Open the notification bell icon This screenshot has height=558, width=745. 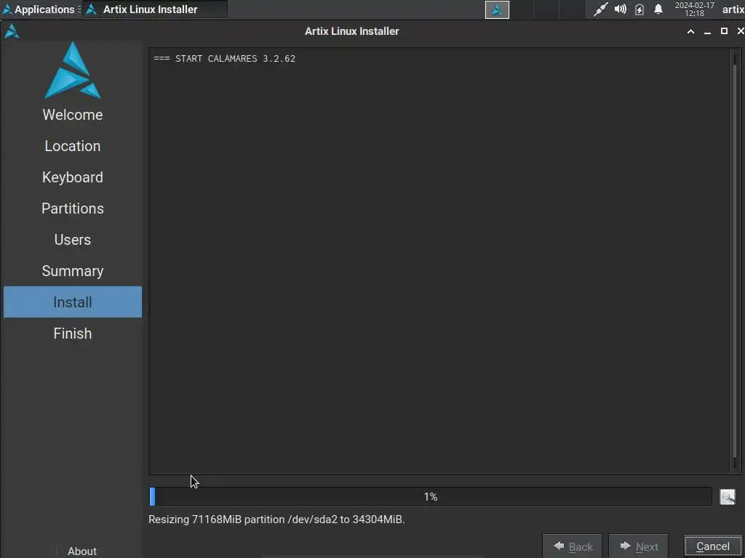click(658, 9)
